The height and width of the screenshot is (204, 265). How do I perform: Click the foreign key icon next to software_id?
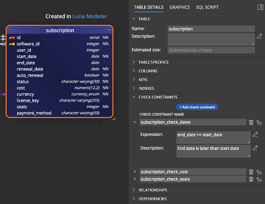pos(12,44)
